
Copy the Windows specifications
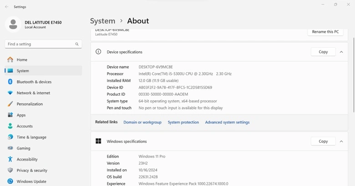click(323, 141)
